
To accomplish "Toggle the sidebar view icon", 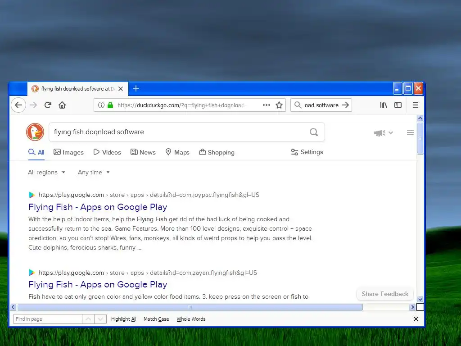I will [x=398, y=105].
